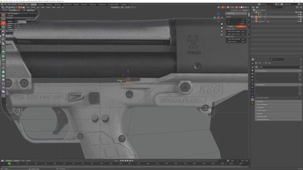Expand the UV Maps panel
Image resolution: width=303 pixels, height=170 pixels.
pyautogui.click(x=278, y=102)
